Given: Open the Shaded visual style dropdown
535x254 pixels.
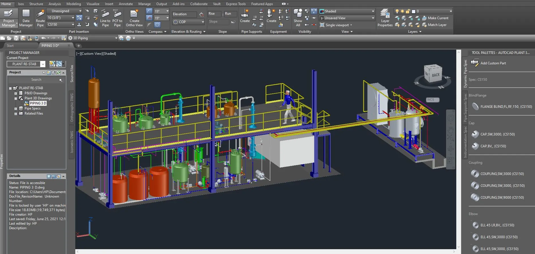Looking at the screenshot, I should coord(347,11).
